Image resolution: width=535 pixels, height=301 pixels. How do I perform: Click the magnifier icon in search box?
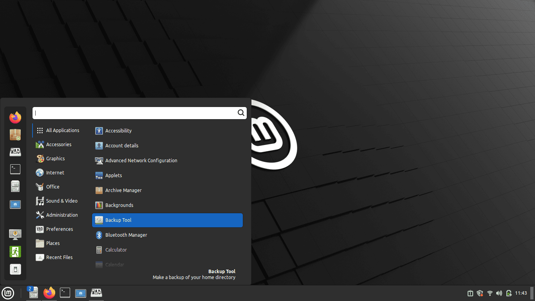tap(241, 113)
